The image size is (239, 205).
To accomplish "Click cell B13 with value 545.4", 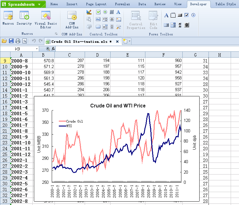I will pyautogui.click(x=44, y=84).
